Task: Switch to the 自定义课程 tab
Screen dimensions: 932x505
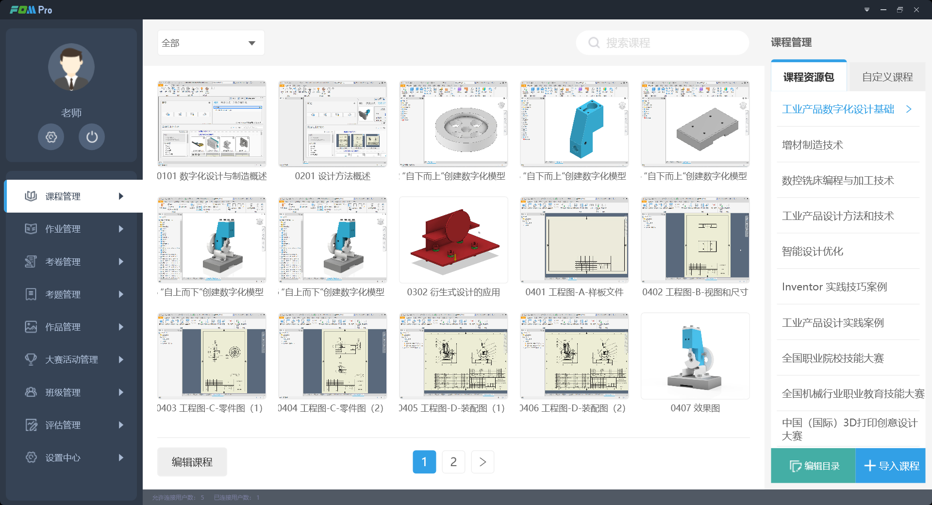Action: click(x=887, y=77)
